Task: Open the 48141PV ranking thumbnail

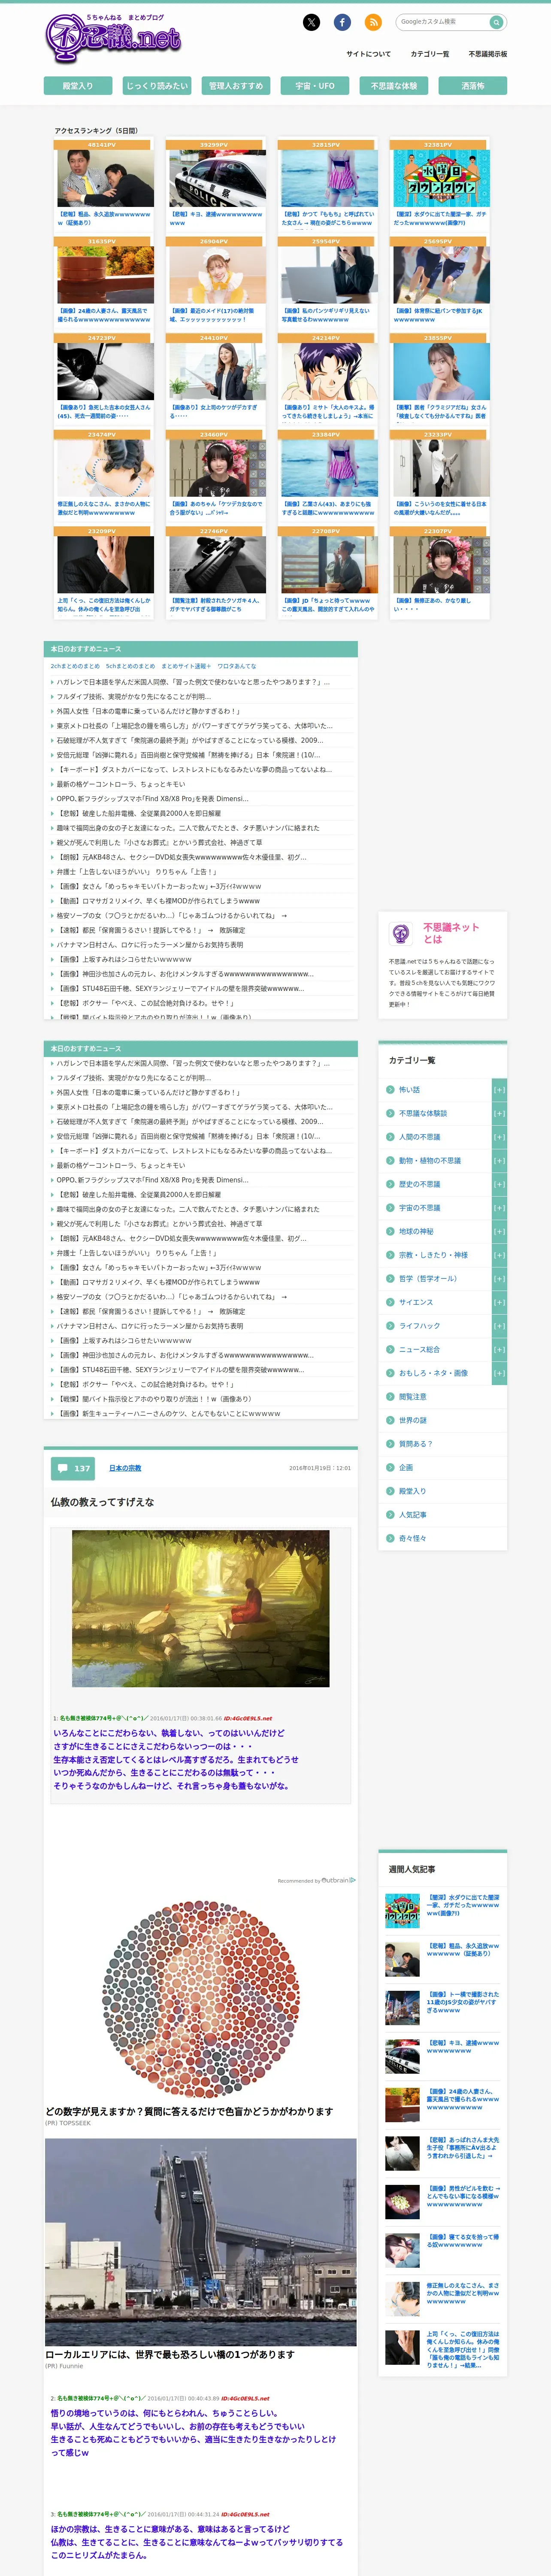Action: (106, 178)
